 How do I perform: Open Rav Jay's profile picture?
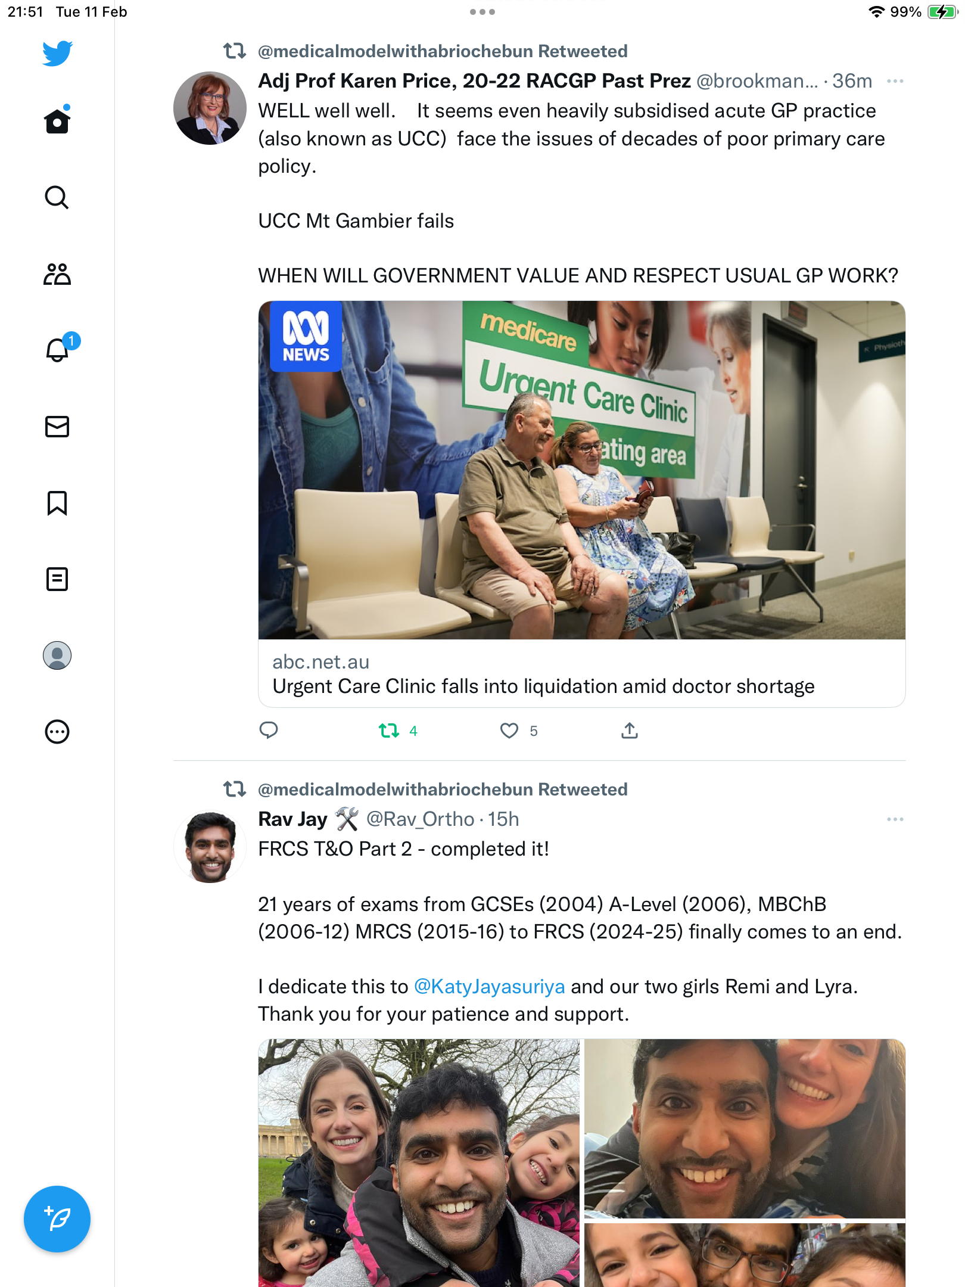(210, 846)
